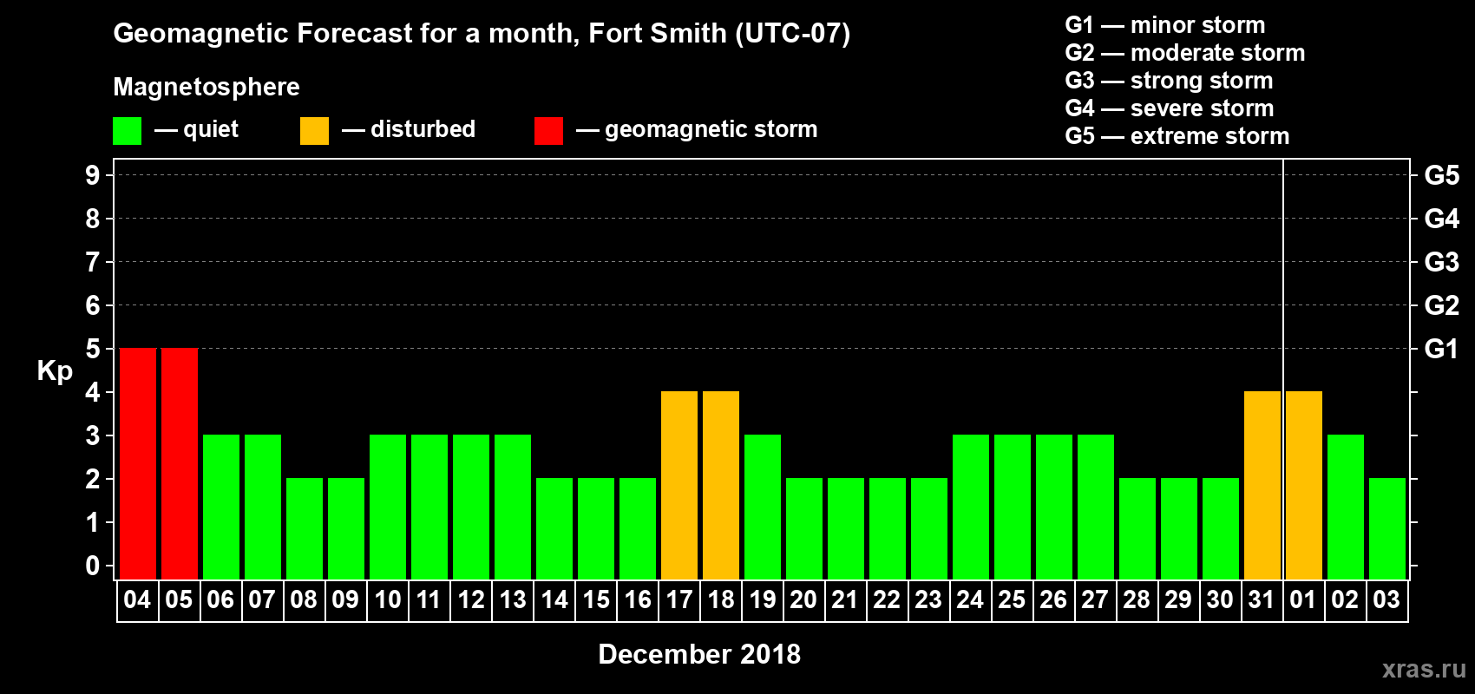
Task: Click the red geomagnetic storm legend swatch
Action: coord(548,131)
